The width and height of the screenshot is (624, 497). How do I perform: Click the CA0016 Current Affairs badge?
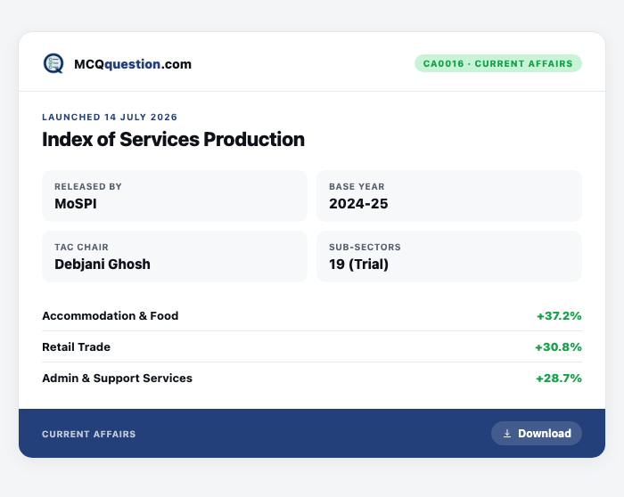coord(497,63)
